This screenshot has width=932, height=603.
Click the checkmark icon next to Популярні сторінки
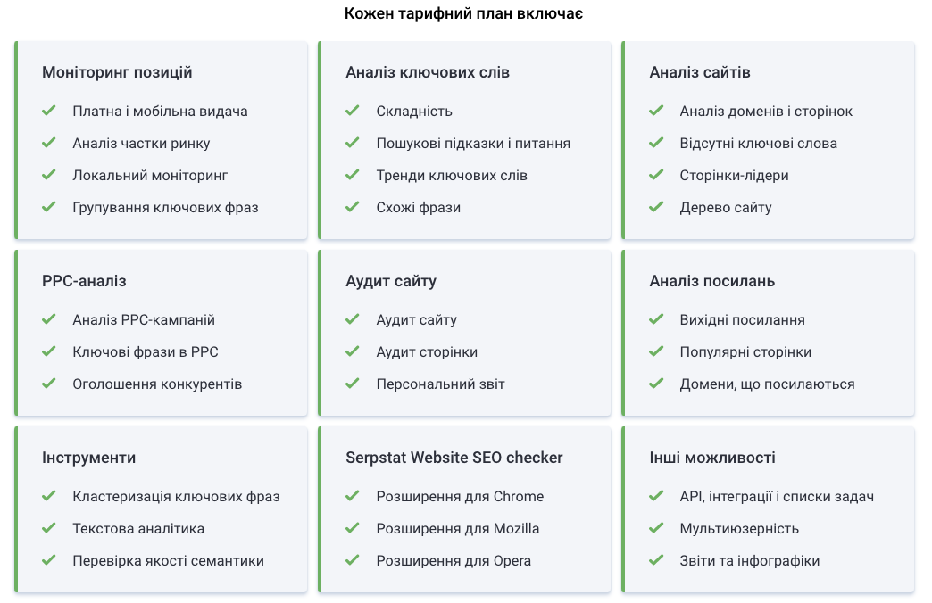pos(656,351)
